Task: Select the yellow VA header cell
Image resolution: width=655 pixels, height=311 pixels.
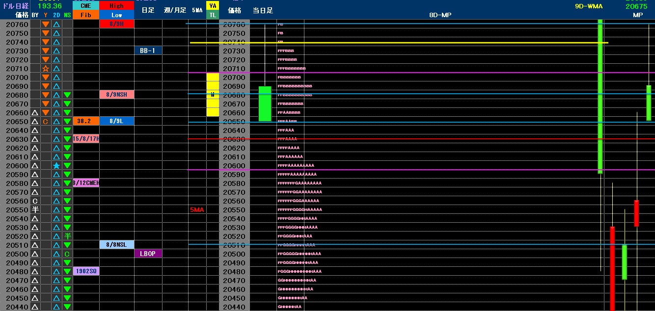Action: tap(213, 6)
